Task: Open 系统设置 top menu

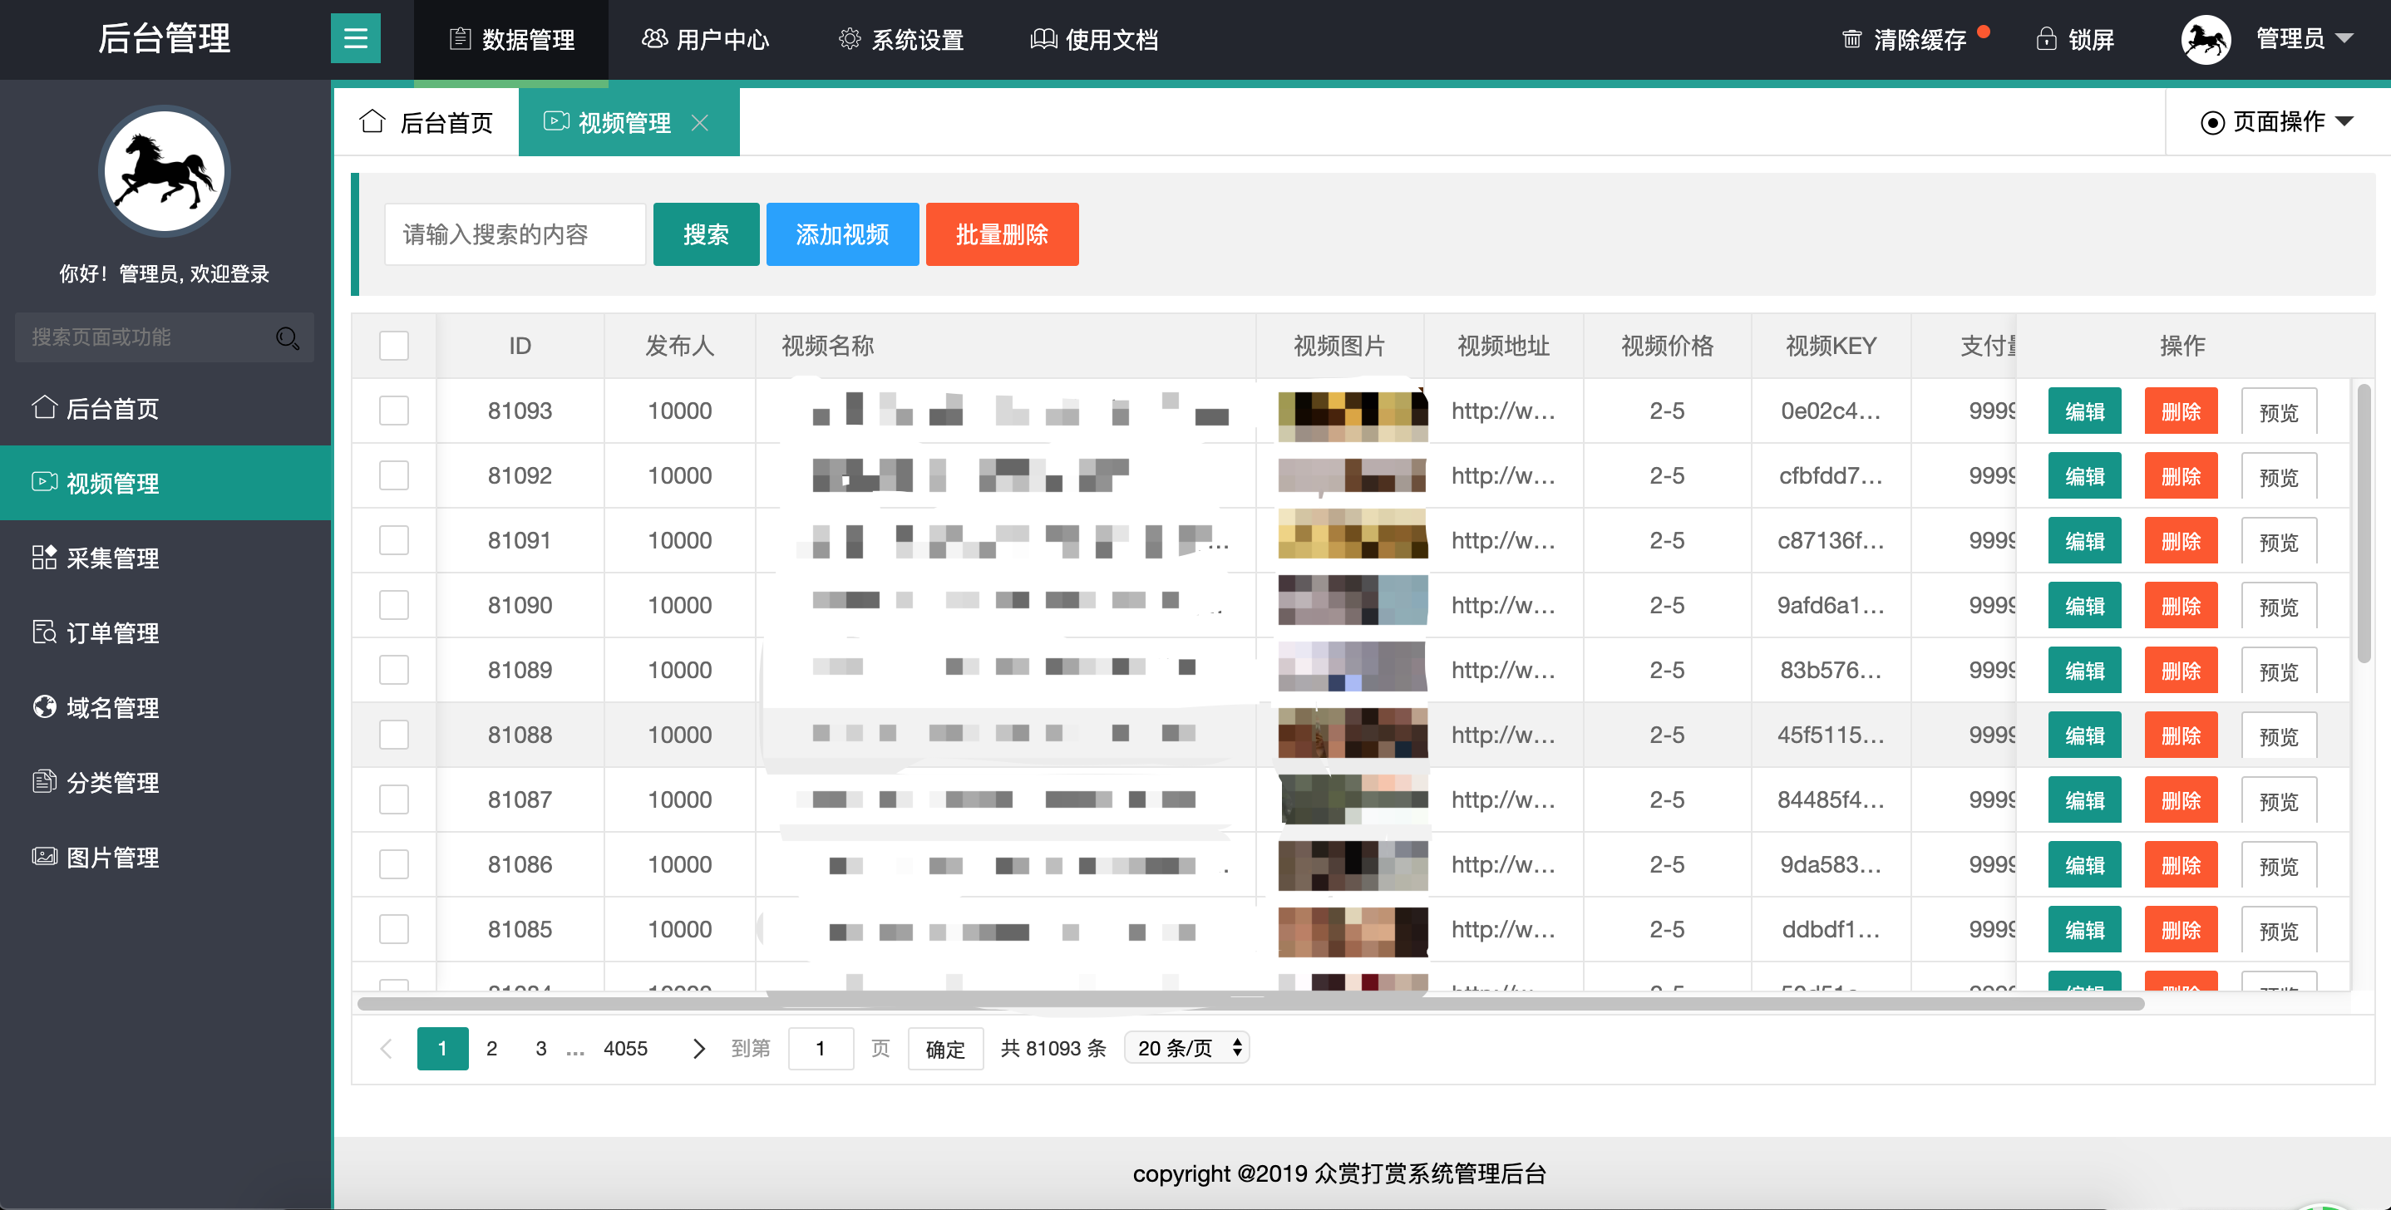Action: coord(900,39)
